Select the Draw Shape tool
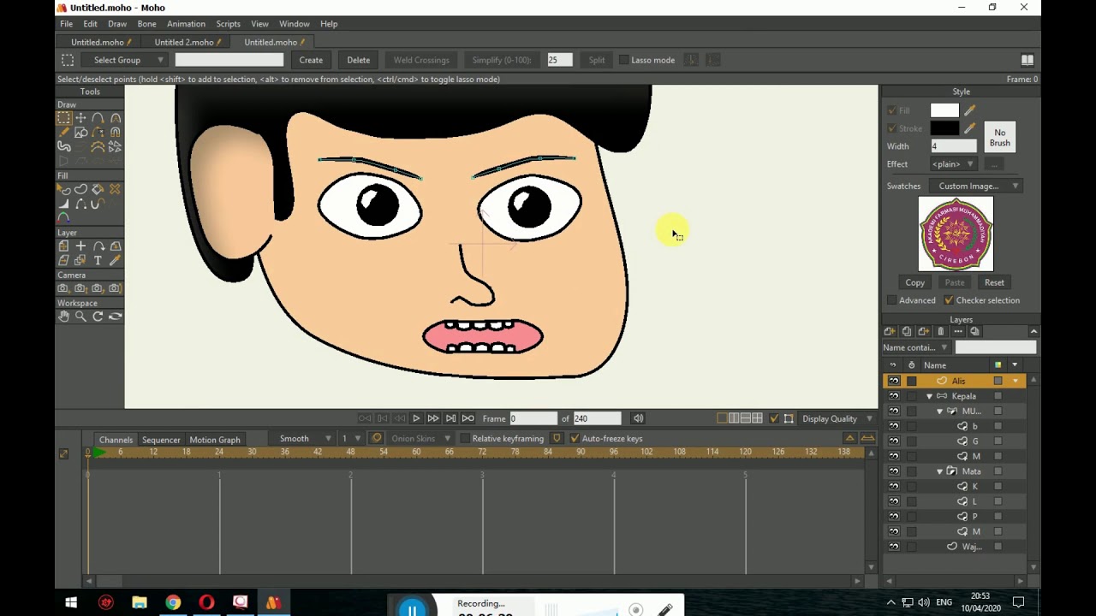This screenshot has width=1096, height=616. click(x=80, y=133)
